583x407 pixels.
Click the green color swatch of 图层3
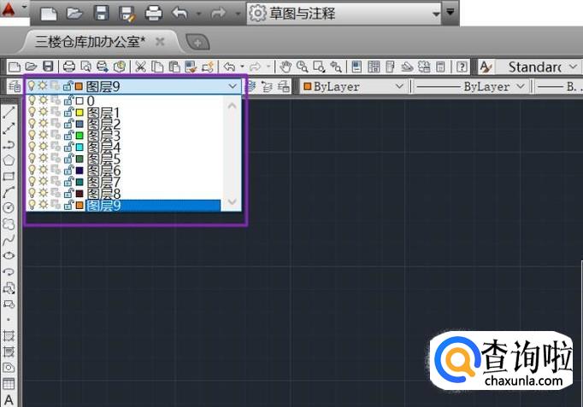[79, 136]
